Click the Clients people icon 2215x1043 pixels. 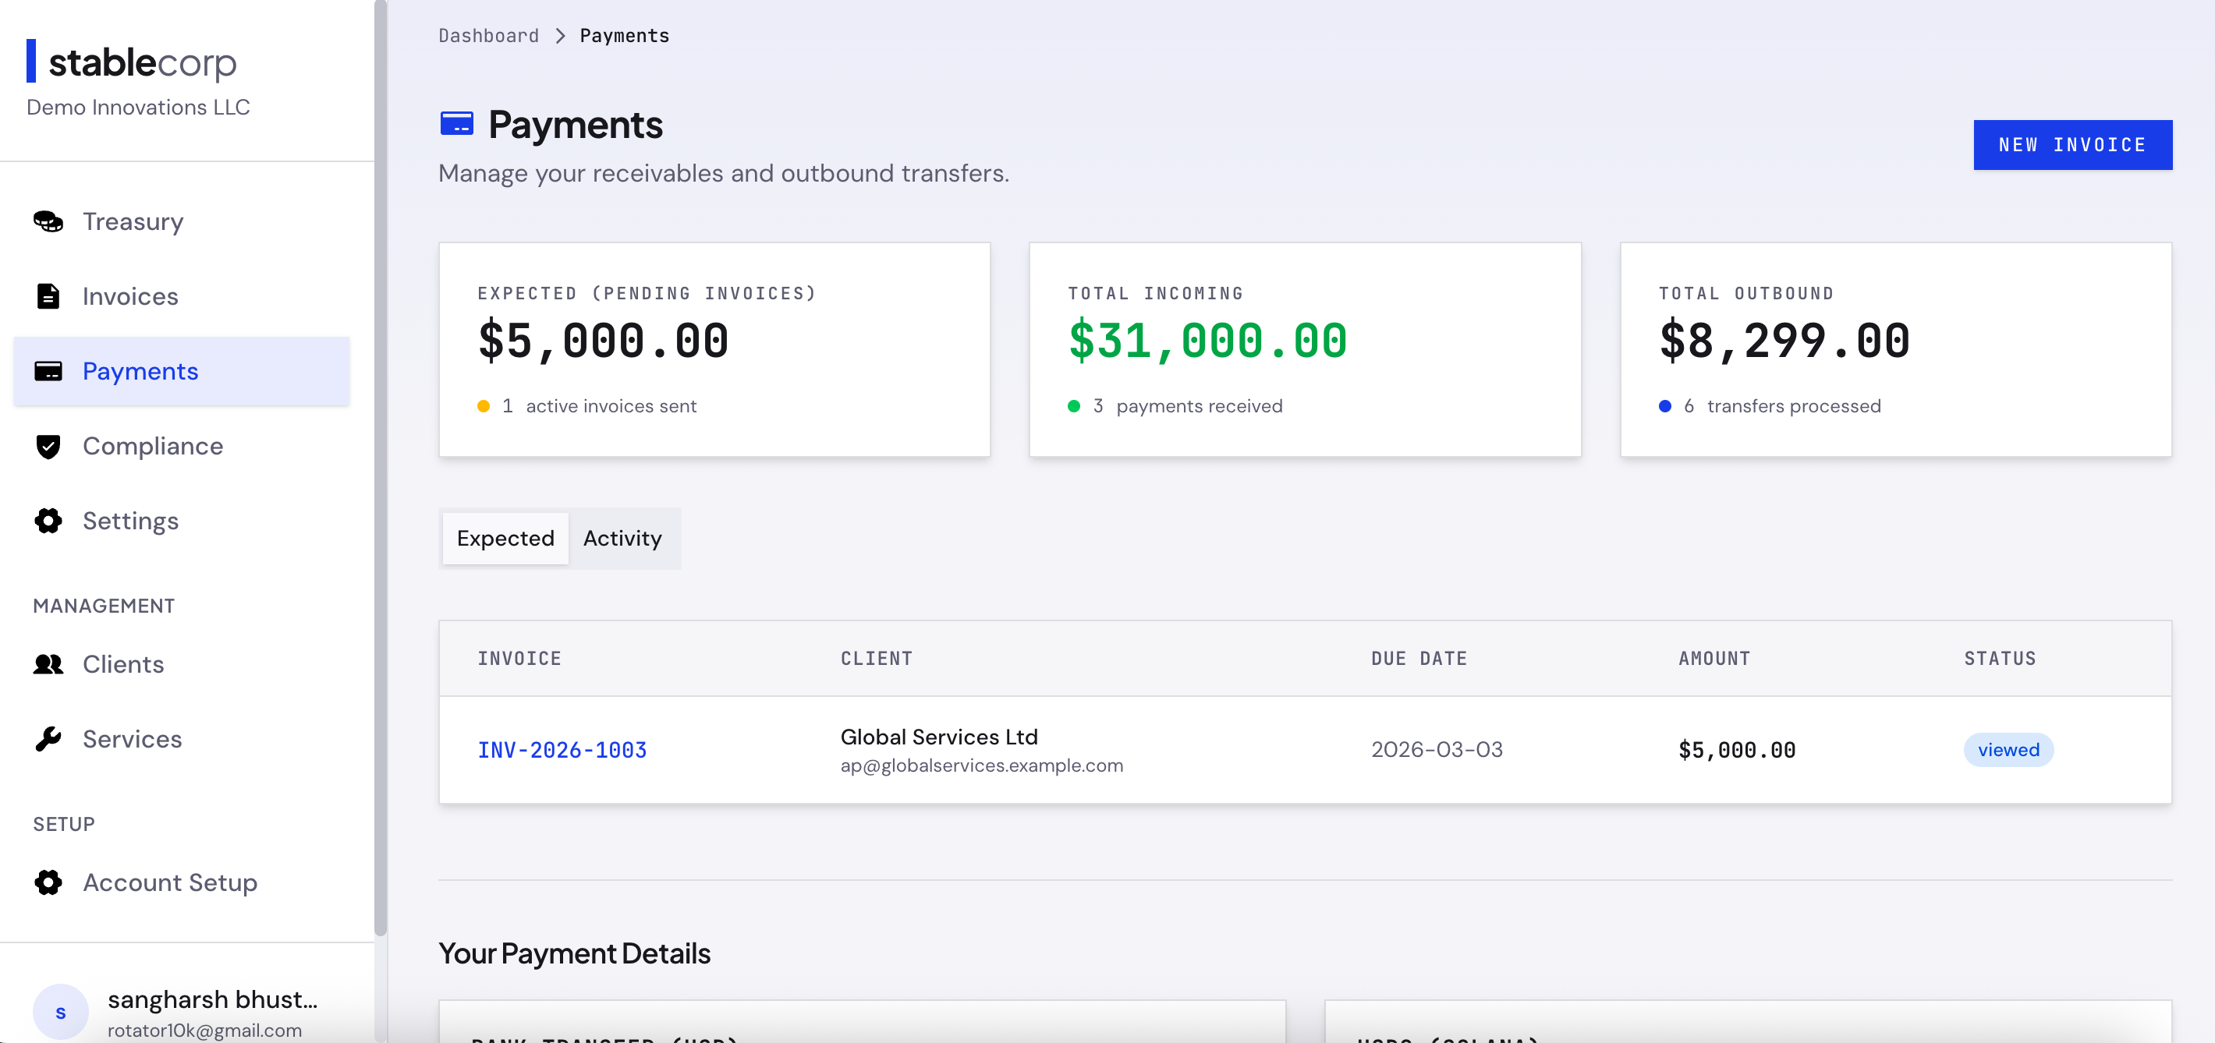pos(48,664)
